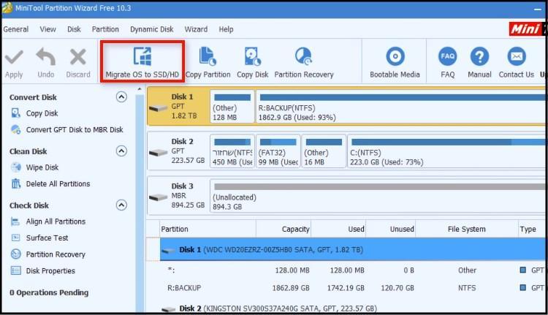Screen dimensions: 548x315
Task: Run Surface Test from the sidebar
Action: tap(47, 238)
